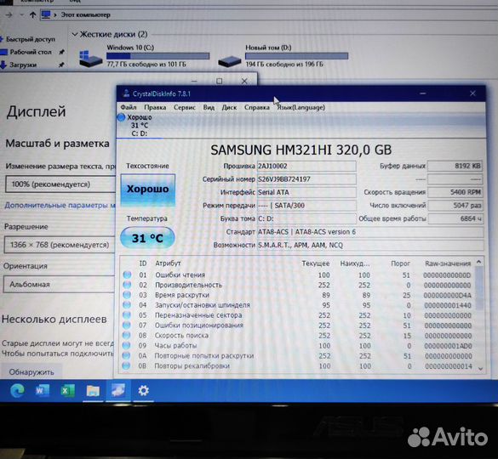This screenshot has width=498, height=459.
Task: Switch to CrystalDiskInfo taskbar icon
Action: [117, 390]
